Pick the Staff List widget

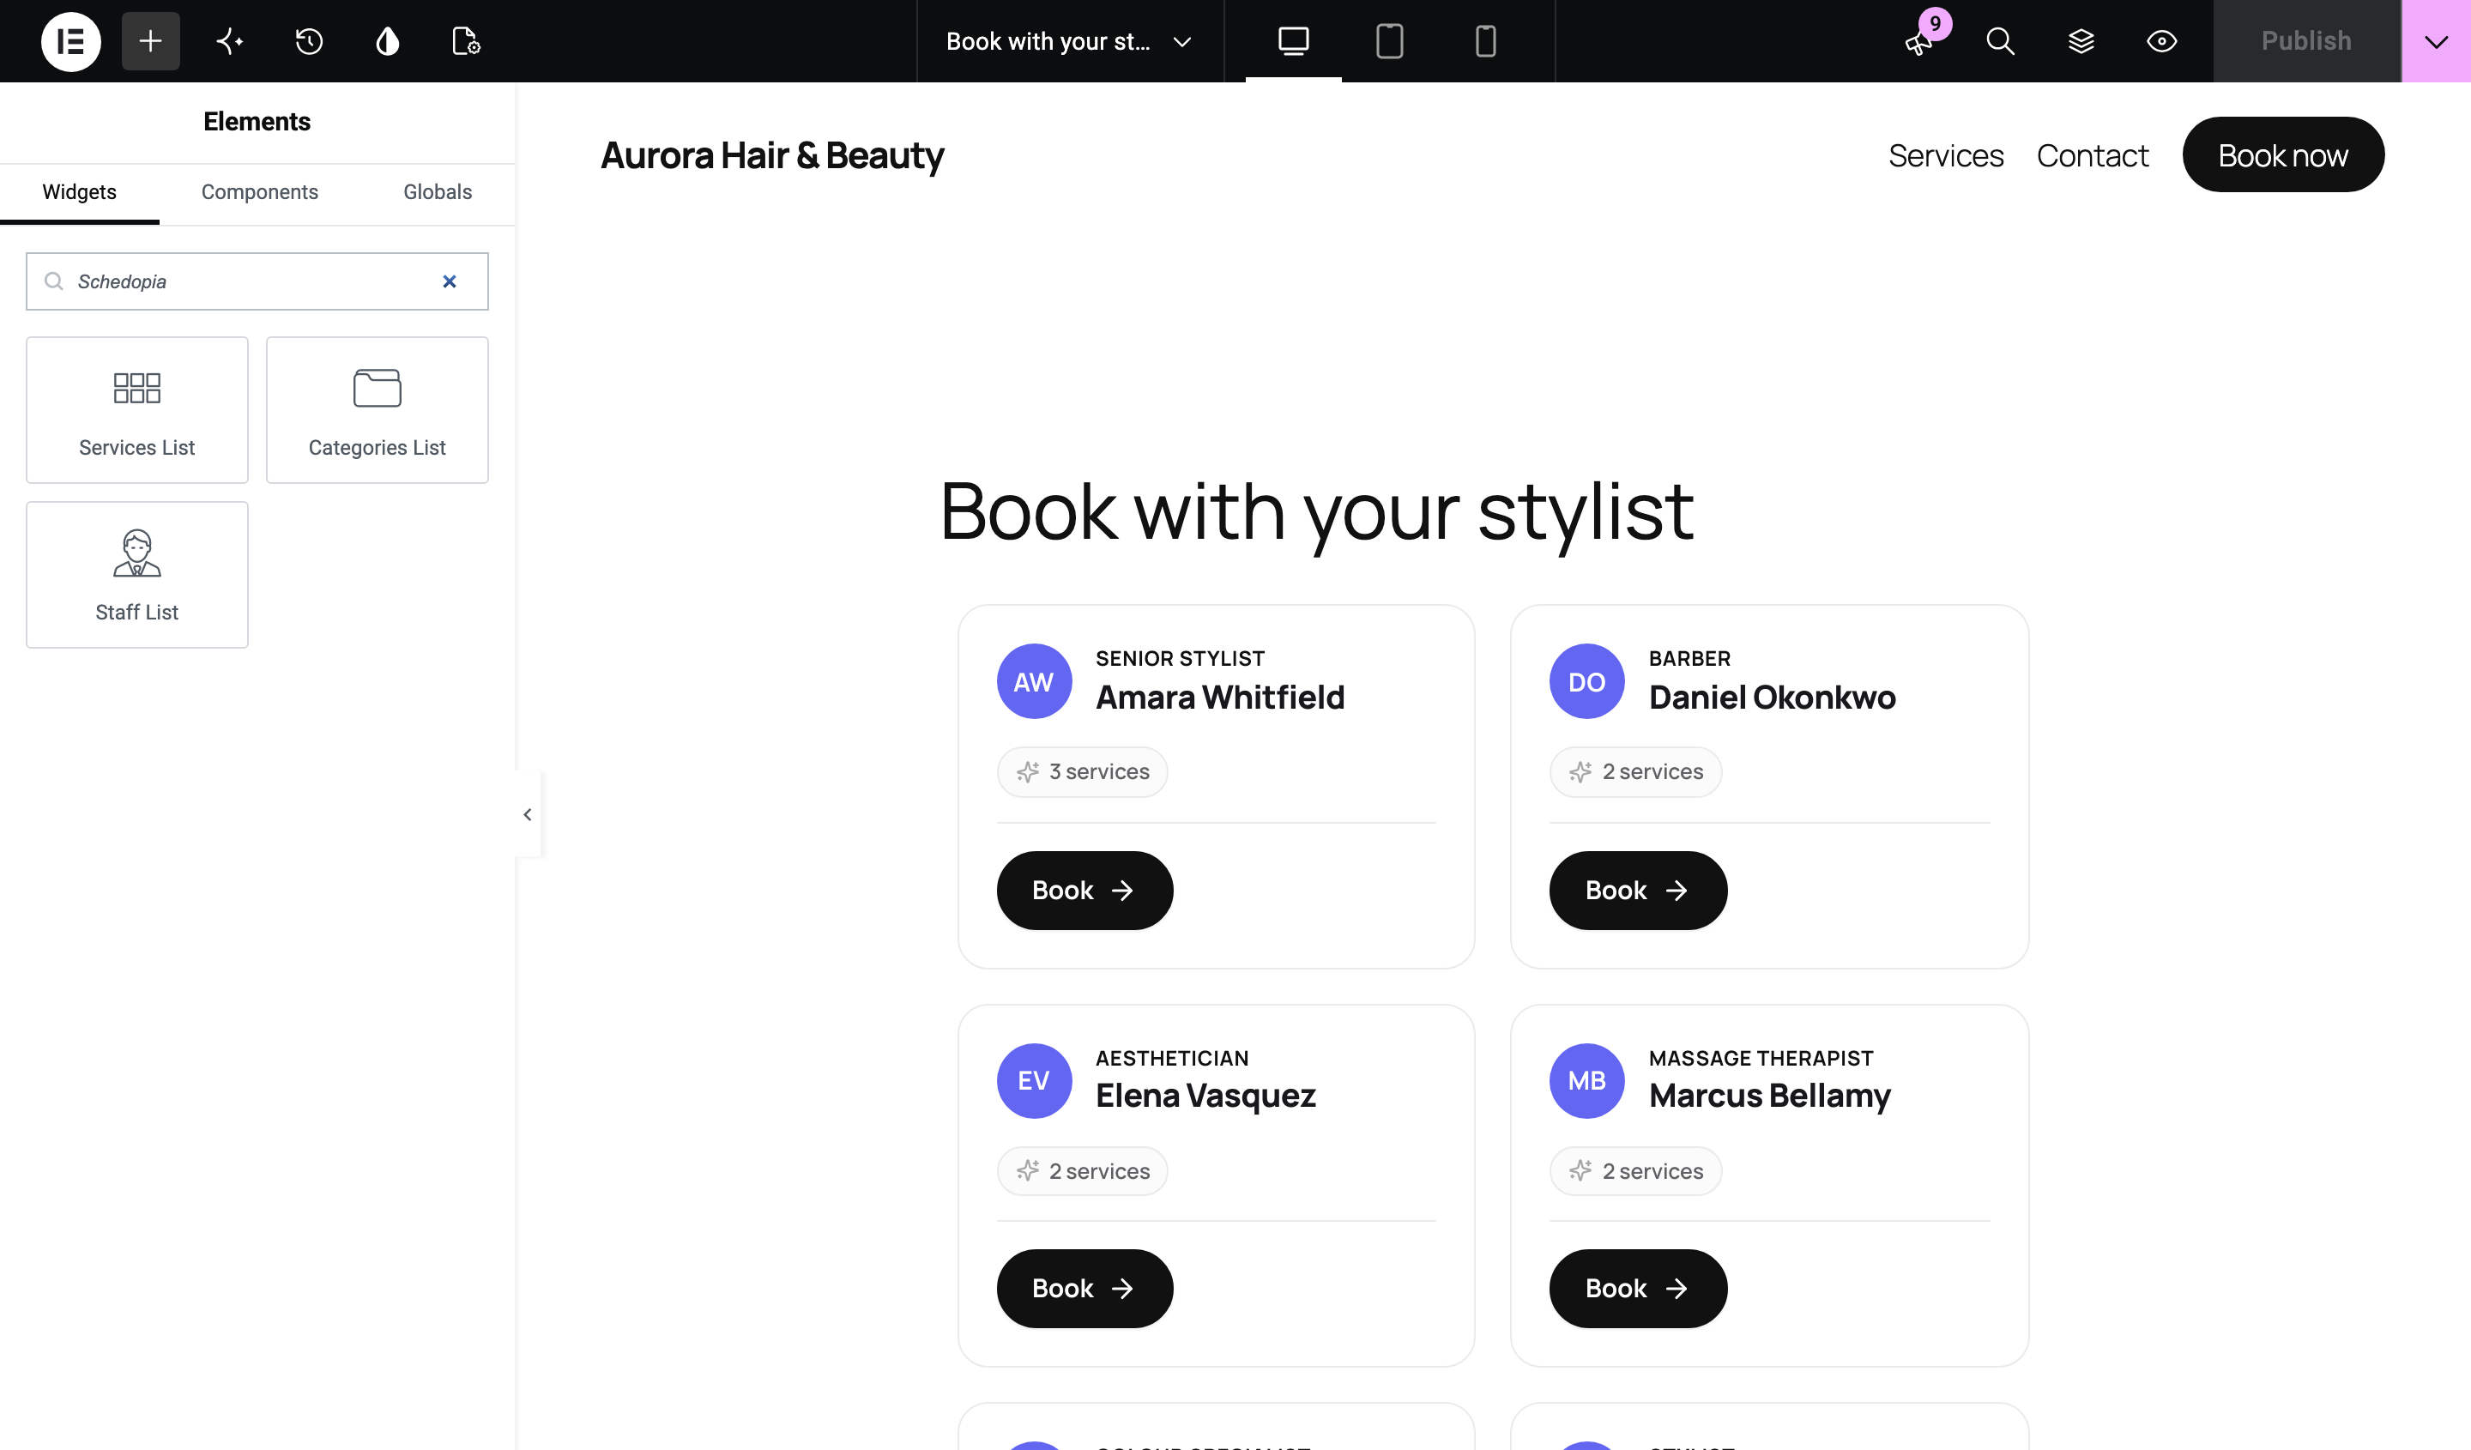tap(137, 575)
